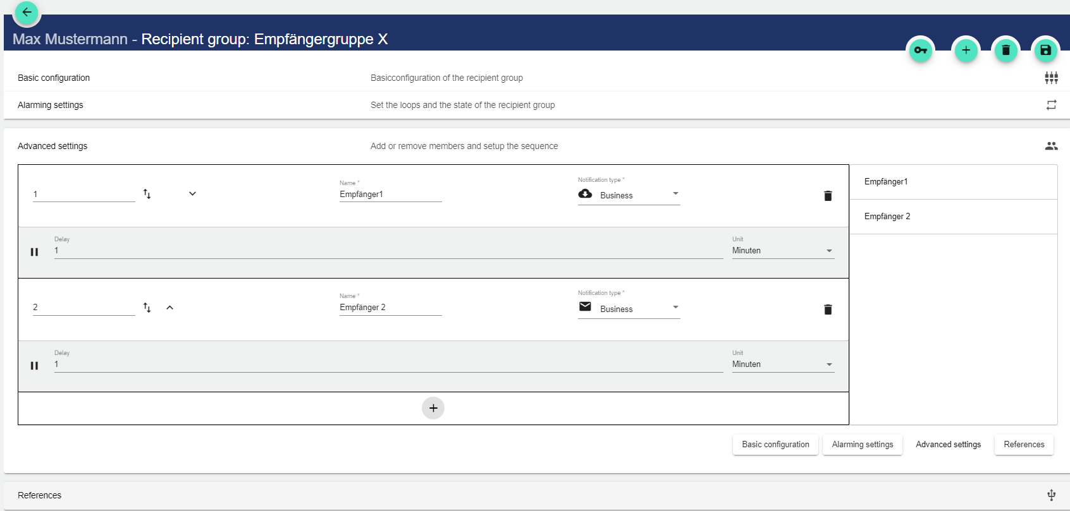Delete the Empfänger1 row with its trash icon
This screenshot has height=511, width=1070.
pyautogui.click(x=828, y=196)
